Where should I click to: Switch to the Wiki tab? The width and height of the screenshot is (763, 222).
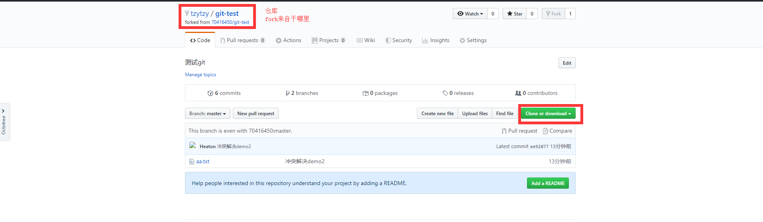click(366, 40)
